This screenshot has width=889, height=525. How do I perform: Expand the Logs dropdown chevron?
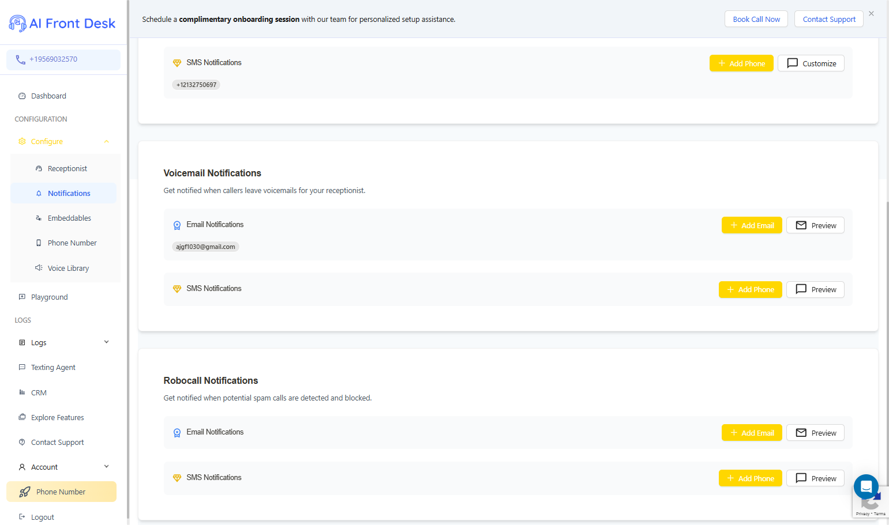tap(106, 342)
